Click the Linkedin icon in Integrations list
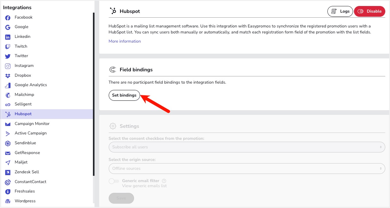 coord(8,37)
